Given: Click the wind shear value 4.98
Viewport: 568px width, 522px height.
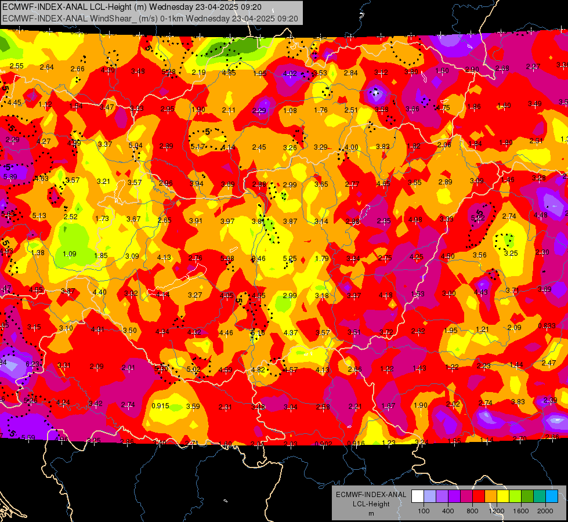Looking at the screenshot, I should [x=415, y=219].
